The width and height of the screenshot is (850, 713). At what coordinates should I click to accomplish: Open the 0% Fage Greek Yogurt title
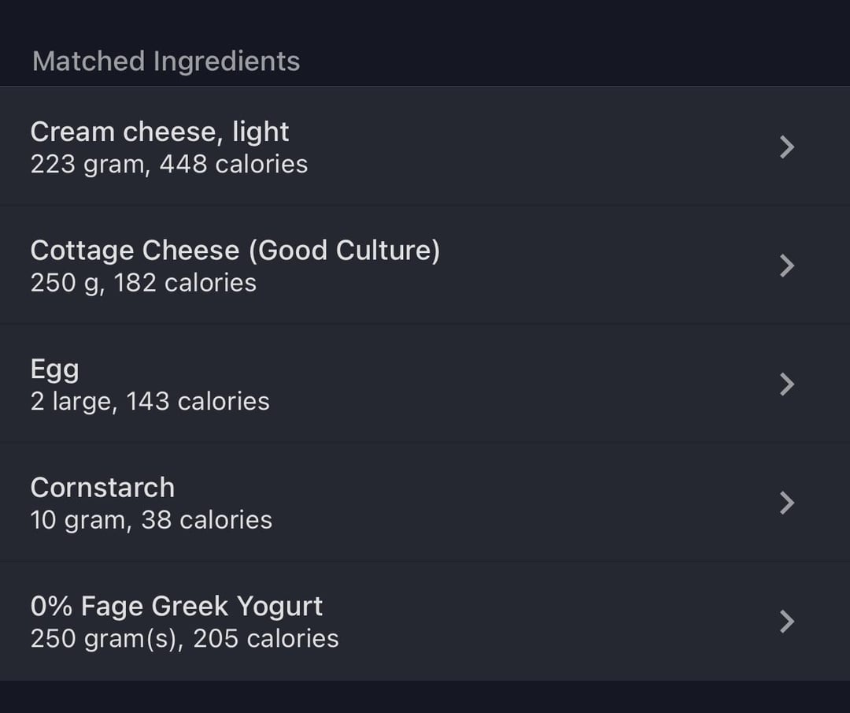[x=177, y=607]
